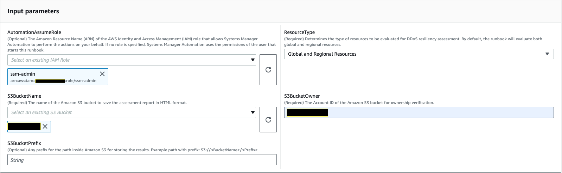Remove the selected S3 bucket chip
This screenshot has width=562, height=173.
click(x=45, y=126)
